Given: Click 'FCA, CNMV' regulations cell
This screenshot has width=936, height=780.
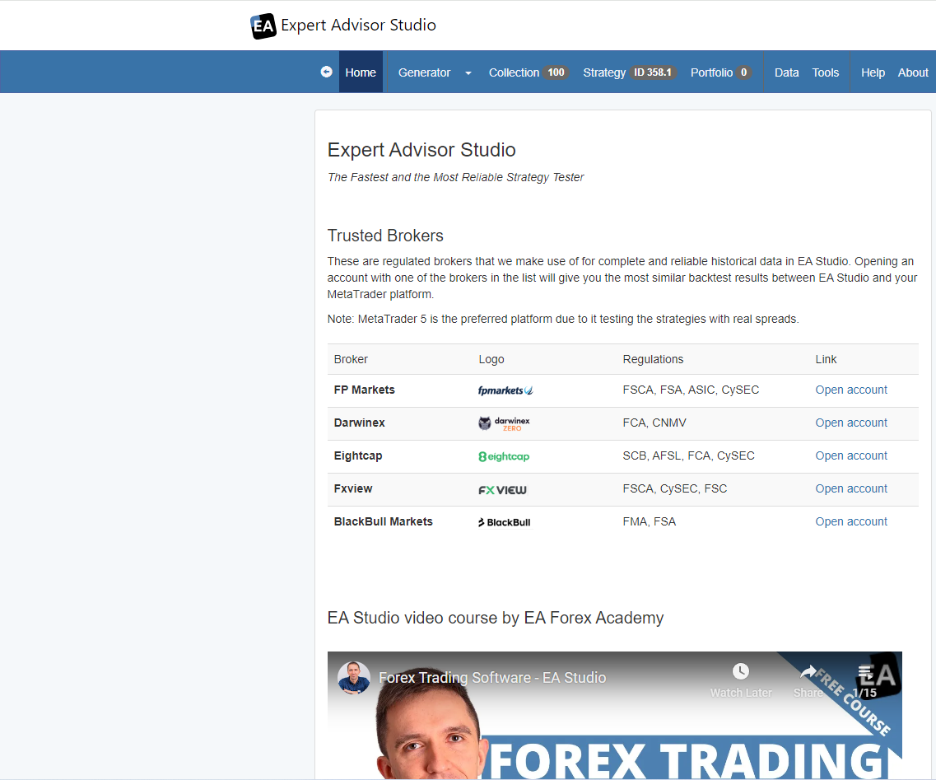Looking at the screenshot, I should tap(654, 423).
